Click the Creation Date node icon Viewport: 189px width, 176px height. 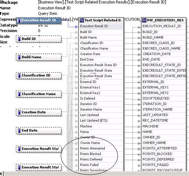click(x=20, y=112)
